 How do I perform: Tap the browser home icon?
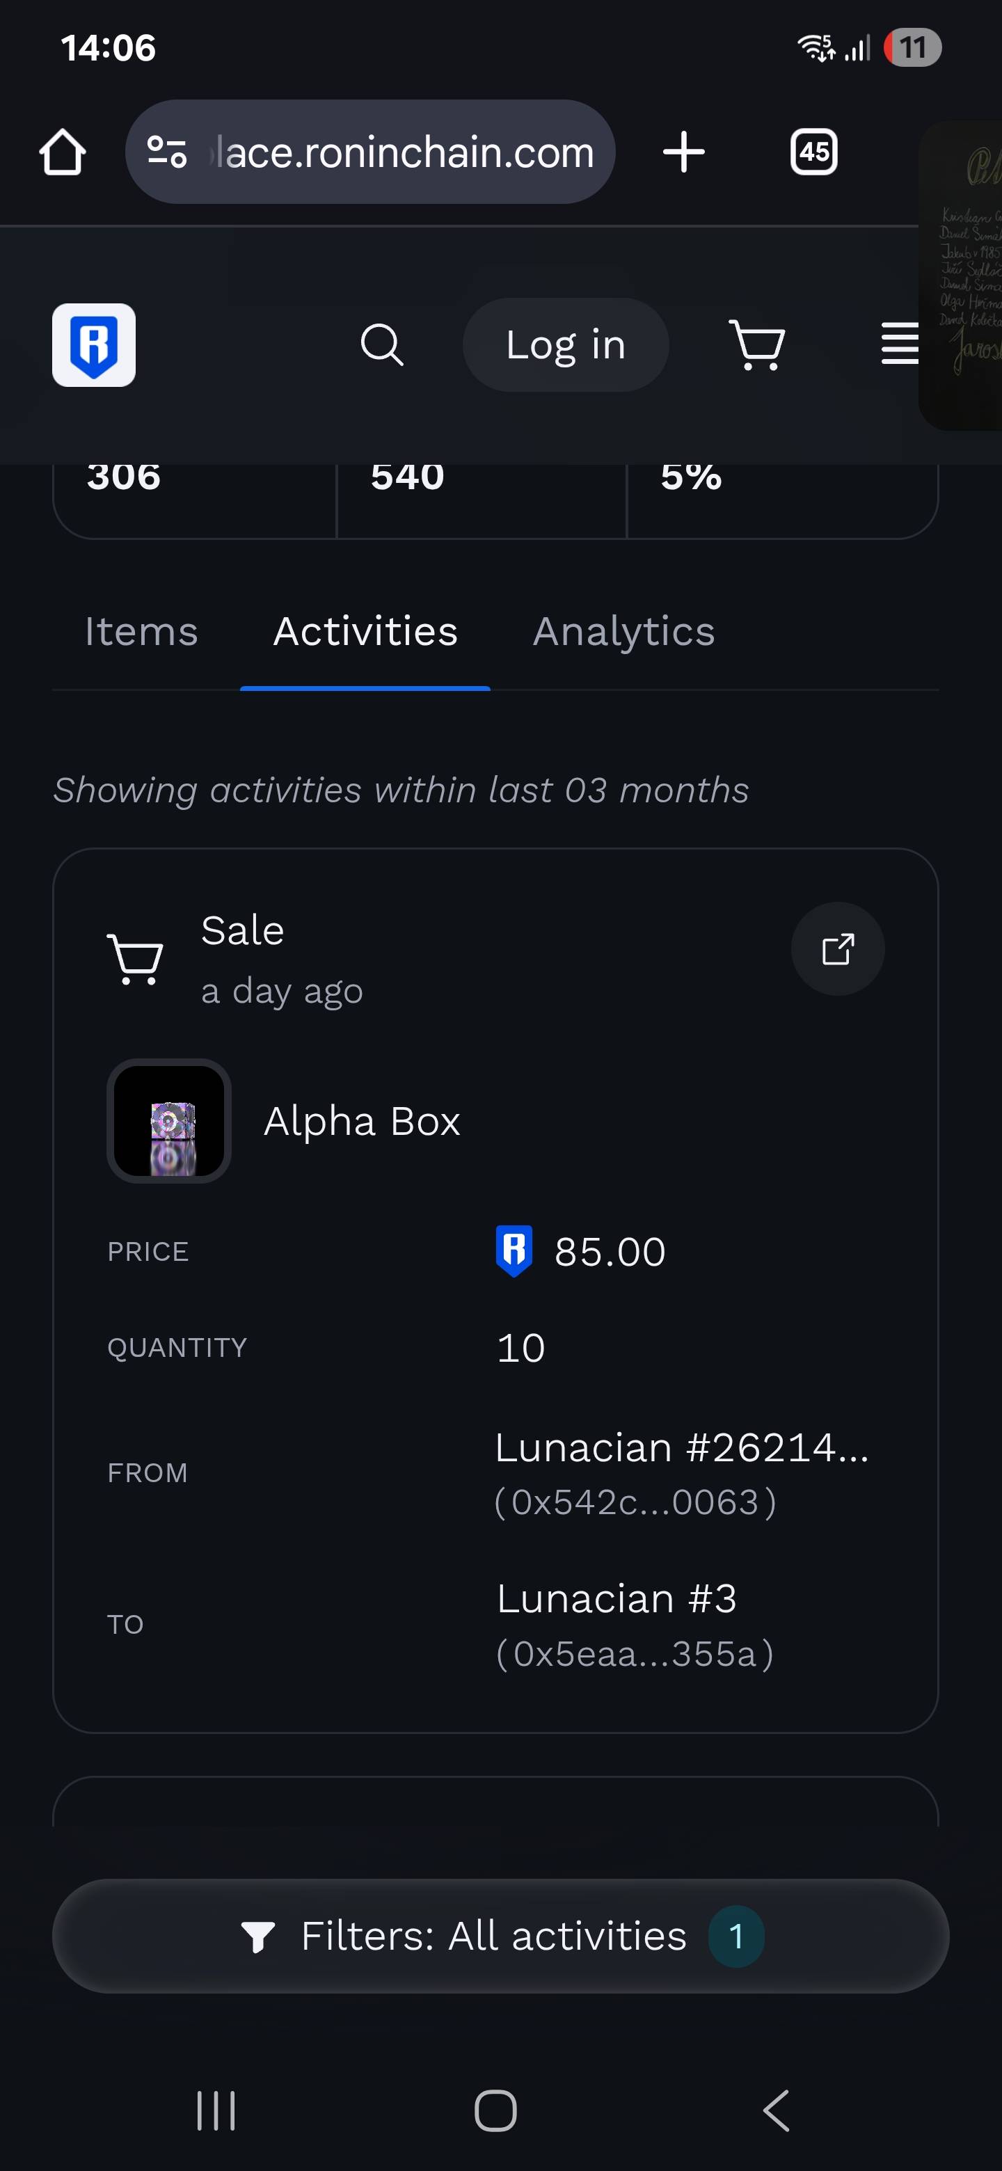pos(63,152)
